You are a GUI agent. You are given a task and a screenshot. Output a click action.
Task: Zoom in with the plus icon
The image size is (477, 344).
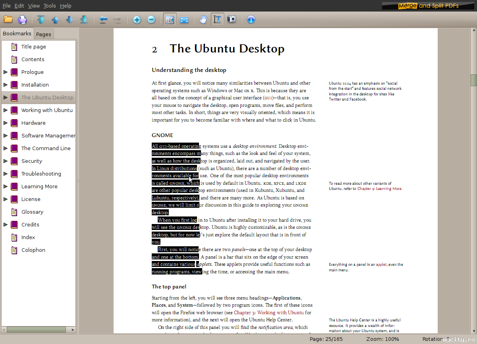tap(137, 19)
